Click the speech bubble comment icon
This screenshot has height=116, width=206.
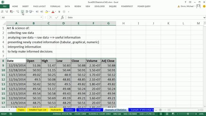click(x=18, y=12)
